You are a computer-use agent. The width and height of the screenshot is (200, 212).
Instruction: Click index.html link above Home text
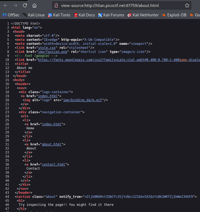tap(51, 124)
